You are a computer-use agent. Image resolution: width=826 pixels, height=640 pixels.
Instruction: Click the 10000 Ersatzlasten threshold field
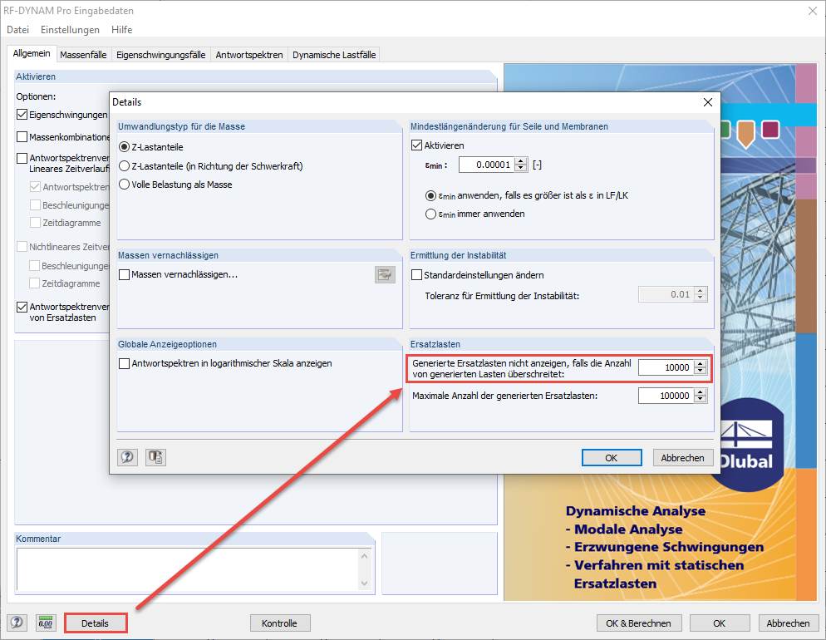tap(666, 367)
